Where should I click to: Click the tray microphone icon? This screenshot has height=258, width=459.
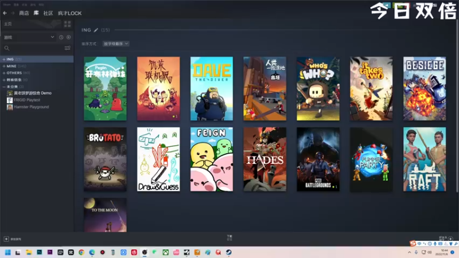pyautogui.click(x=416, y=252)
